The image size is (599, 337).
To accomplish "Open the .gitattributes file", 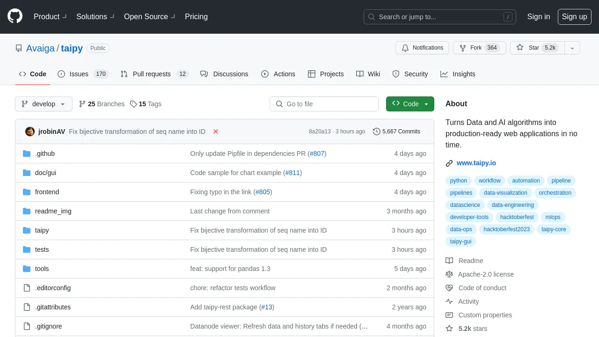I will 53,307.
